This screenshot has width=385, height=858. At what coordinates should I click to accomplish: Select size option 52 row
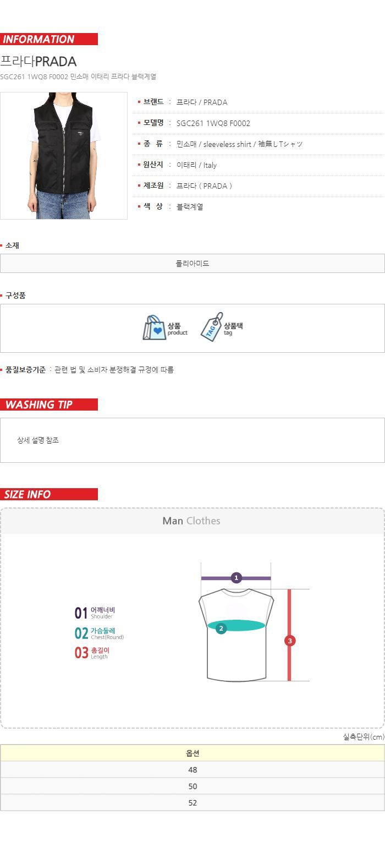(x=193, y=803)
